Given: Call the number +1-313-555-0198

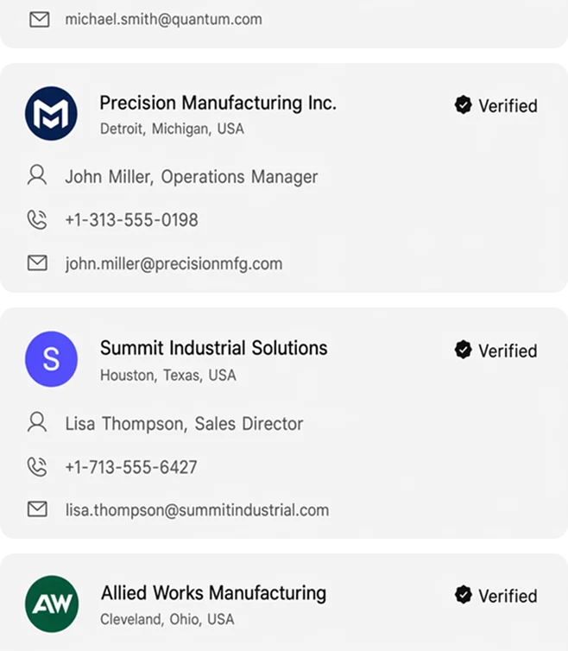Looking at the screenshot, I should pos(131,219).
